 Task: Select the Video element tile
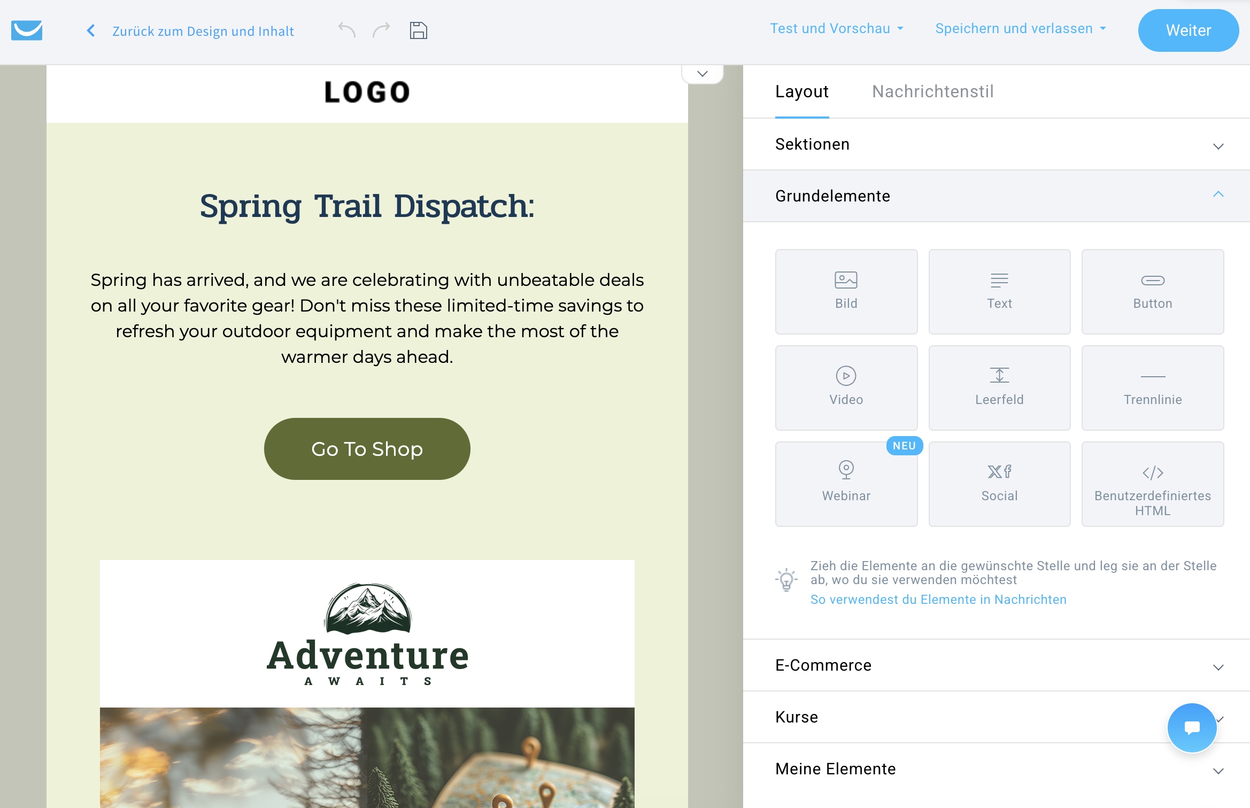coord(846,387)
